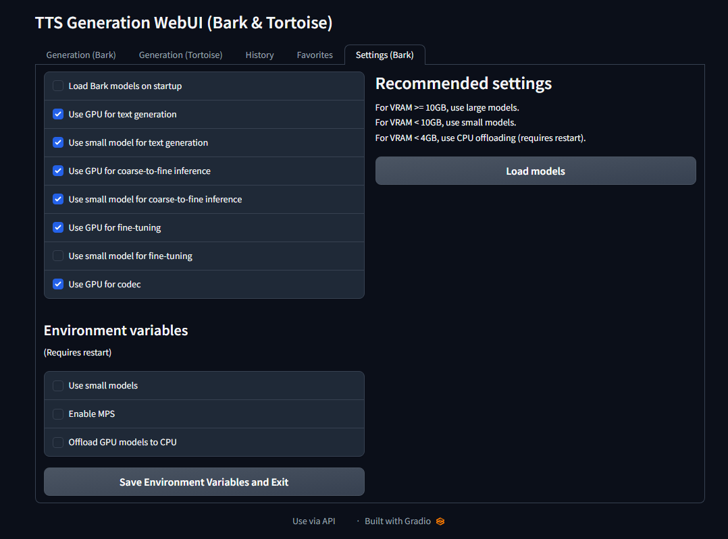Enable Load Bark models on startup
The width and height of the screenshot is (728, 539).
click(58, 86)
